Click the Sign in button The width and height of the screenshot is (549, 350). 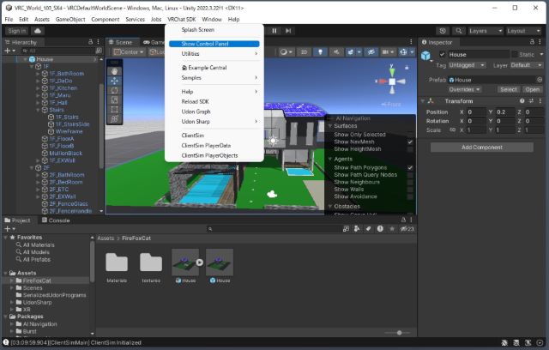click(x=17, y=31)
